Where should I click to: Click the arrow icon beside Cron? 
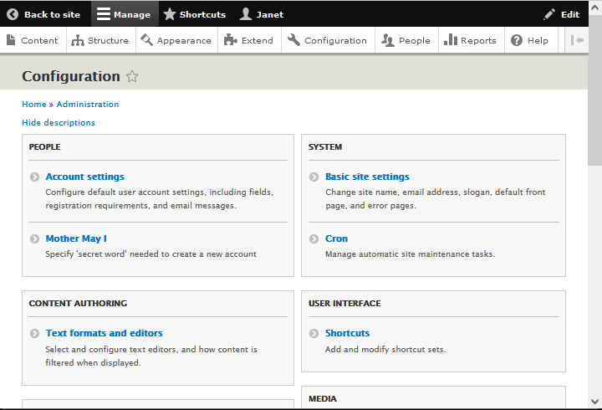[314, 239]
